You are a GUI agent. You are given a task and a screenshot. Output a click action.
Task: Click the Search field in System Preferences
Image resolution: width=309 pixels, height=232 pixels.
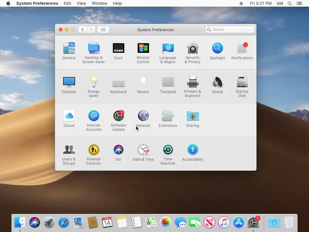click(230, 30)
